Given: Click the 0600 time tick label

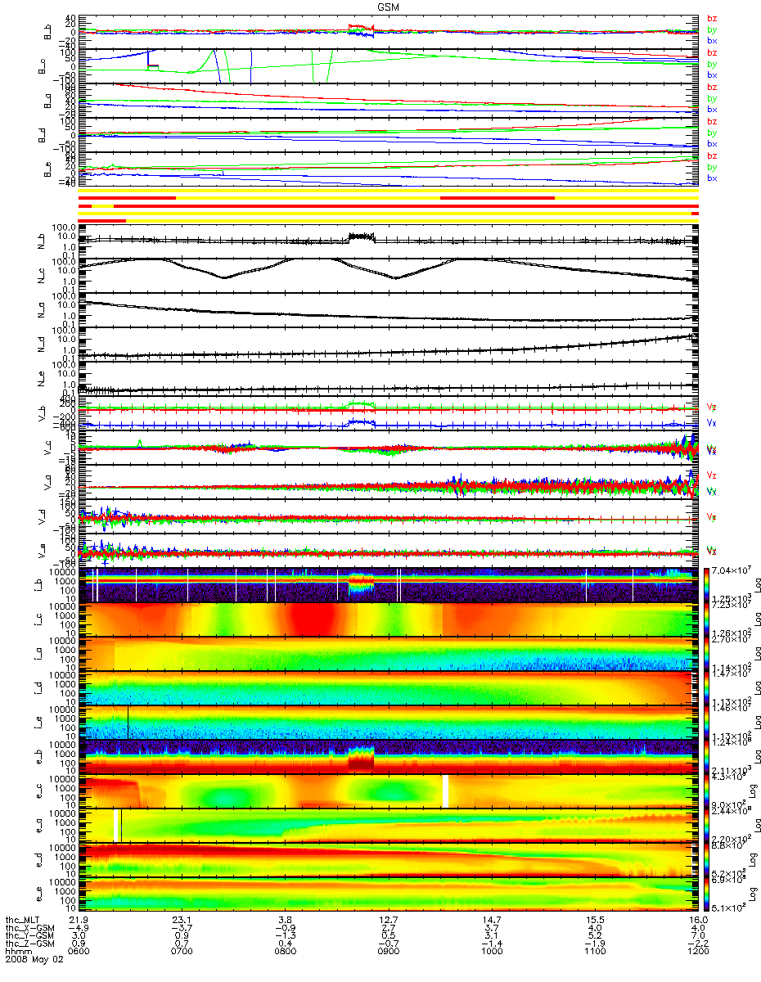Looking at the screenshot, I should pos(79,951).
